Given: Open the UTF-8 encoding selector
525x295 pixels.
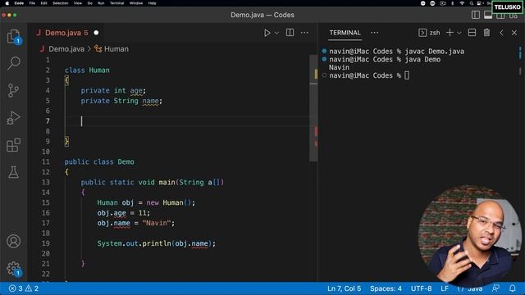Looking at the screenshot, I should [x=421, y=288].
